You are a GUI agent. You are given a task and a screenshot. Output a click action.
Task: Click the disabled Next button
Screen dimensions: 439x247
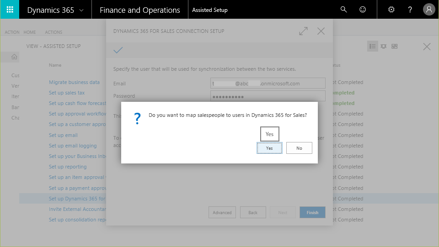click(283, 212)
